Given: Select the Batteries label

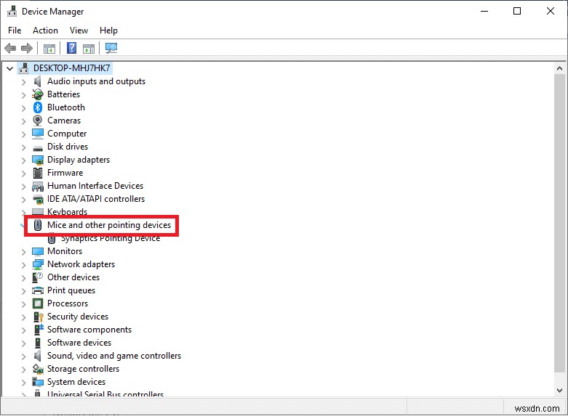Looking at the screenshot, I should (63, 94).
